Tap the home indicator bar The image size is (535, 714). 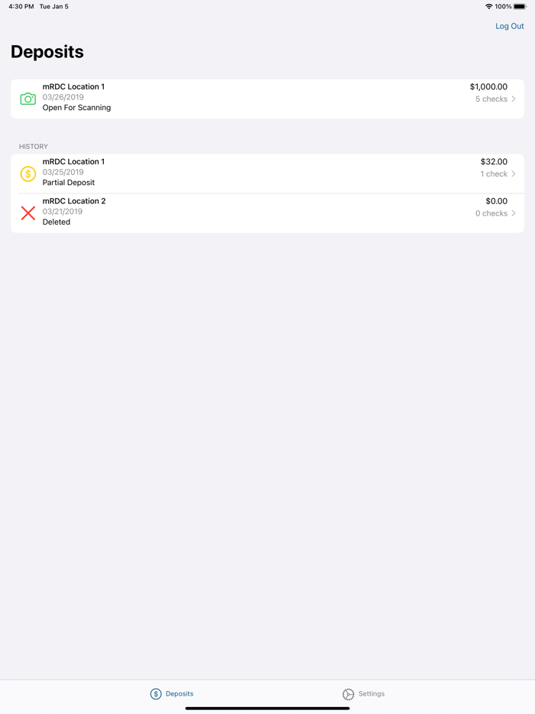coord(267,709)
